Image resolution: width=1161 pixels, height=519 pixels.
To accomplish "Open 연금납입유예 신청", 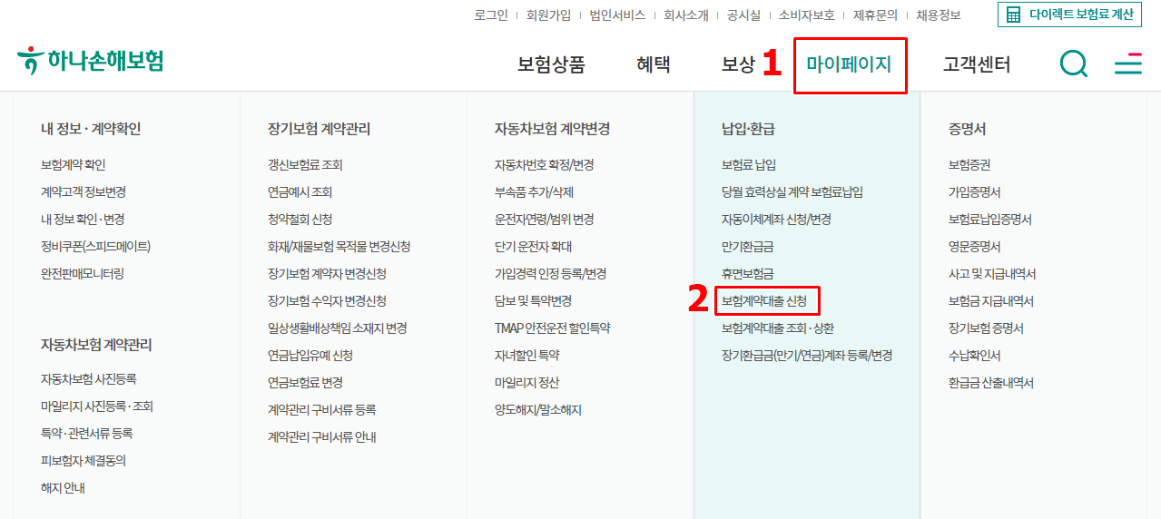I will point(310,356).
